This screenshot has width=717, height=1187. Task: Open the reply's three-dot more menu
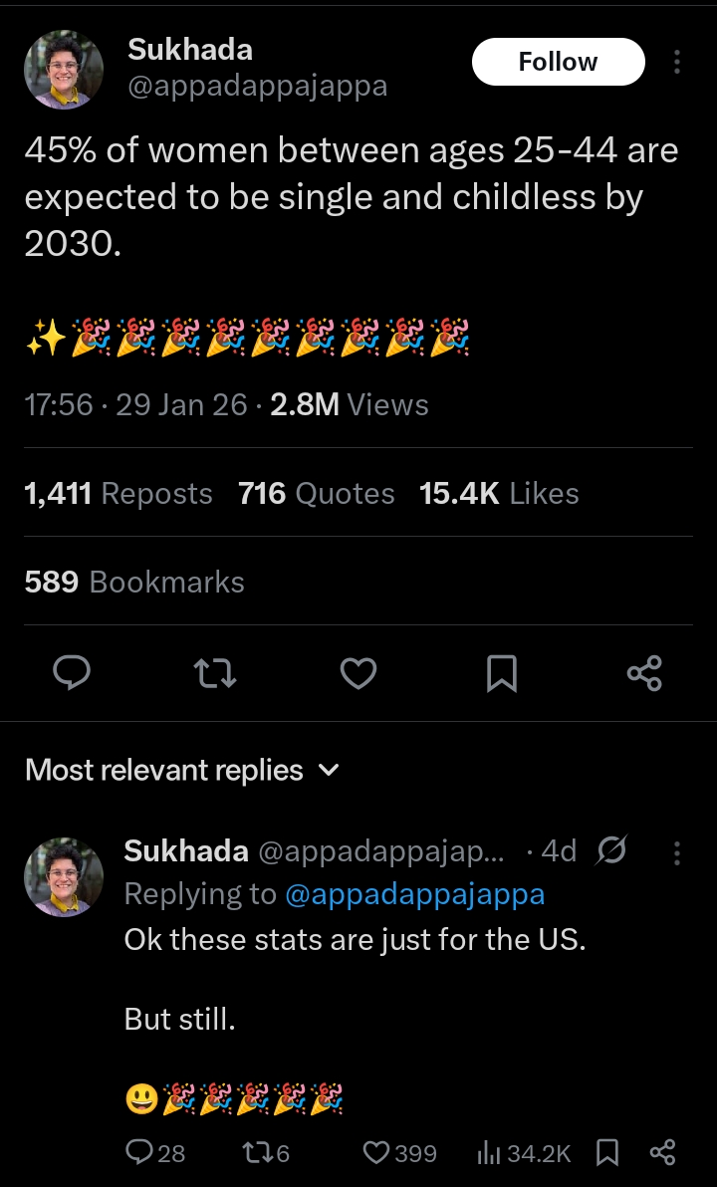click(677, 852)
